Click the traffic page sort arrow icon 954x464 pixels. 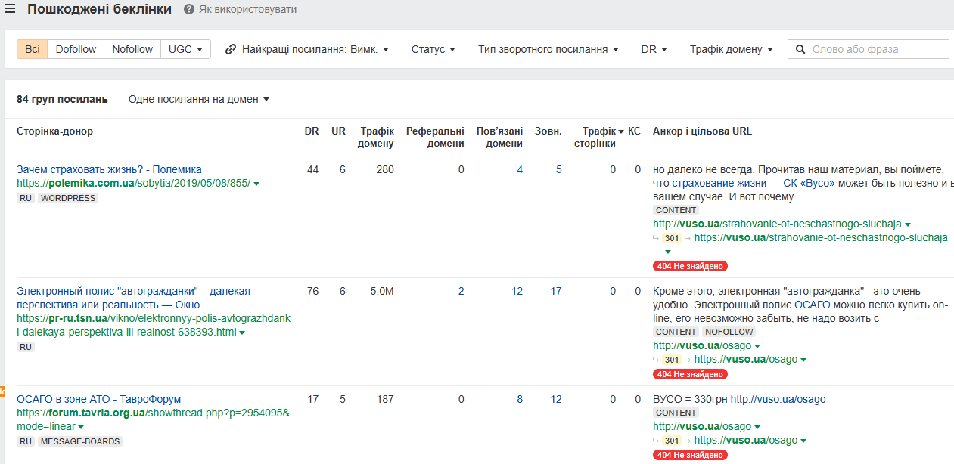coord(621,131)
